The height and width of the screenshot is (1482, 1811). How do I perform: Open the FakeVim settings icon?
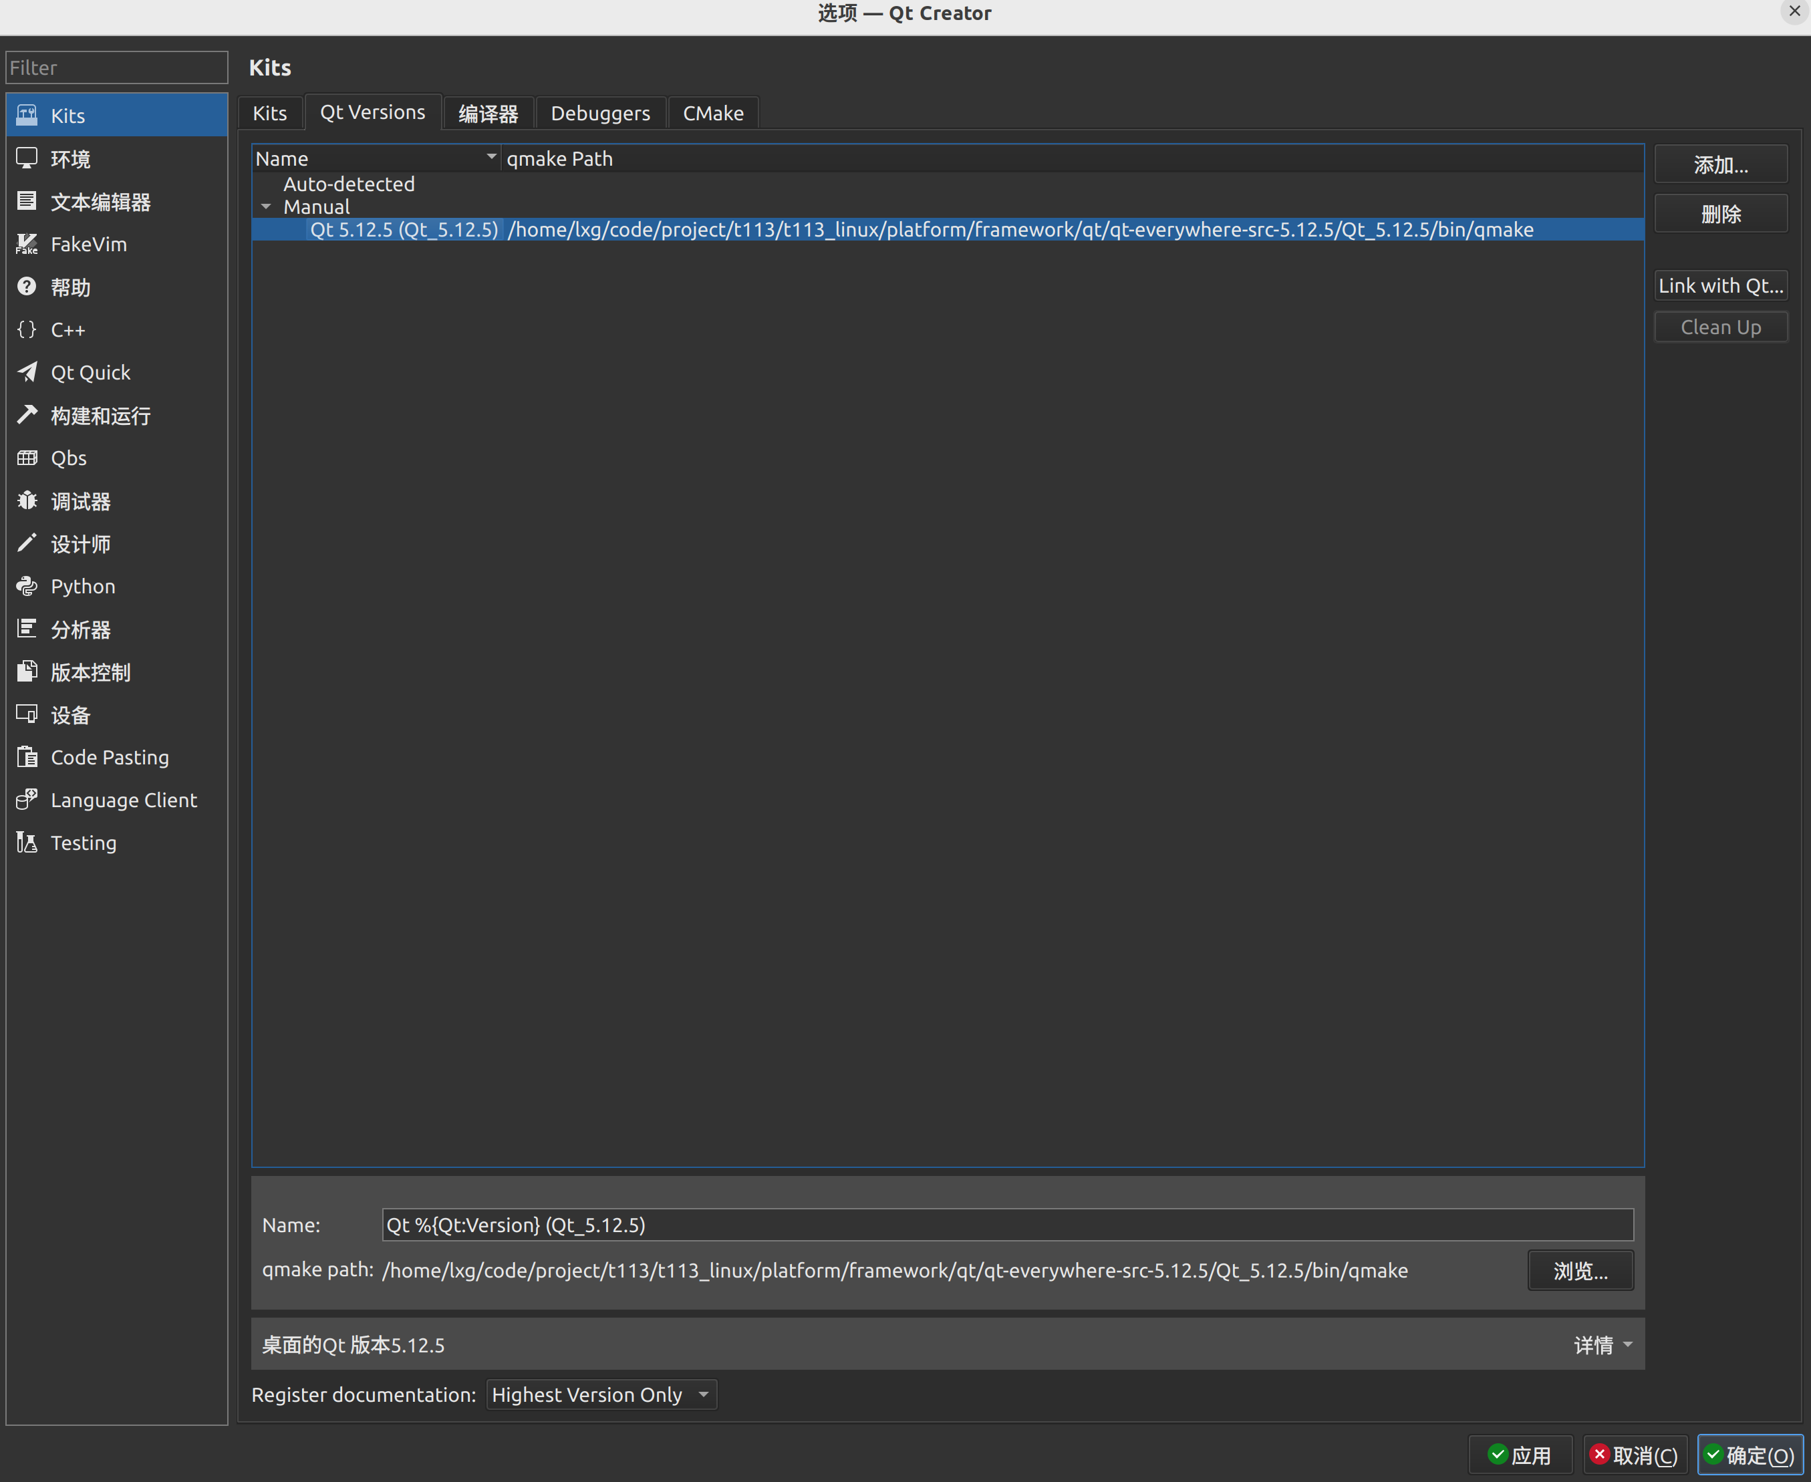(27, 244)
